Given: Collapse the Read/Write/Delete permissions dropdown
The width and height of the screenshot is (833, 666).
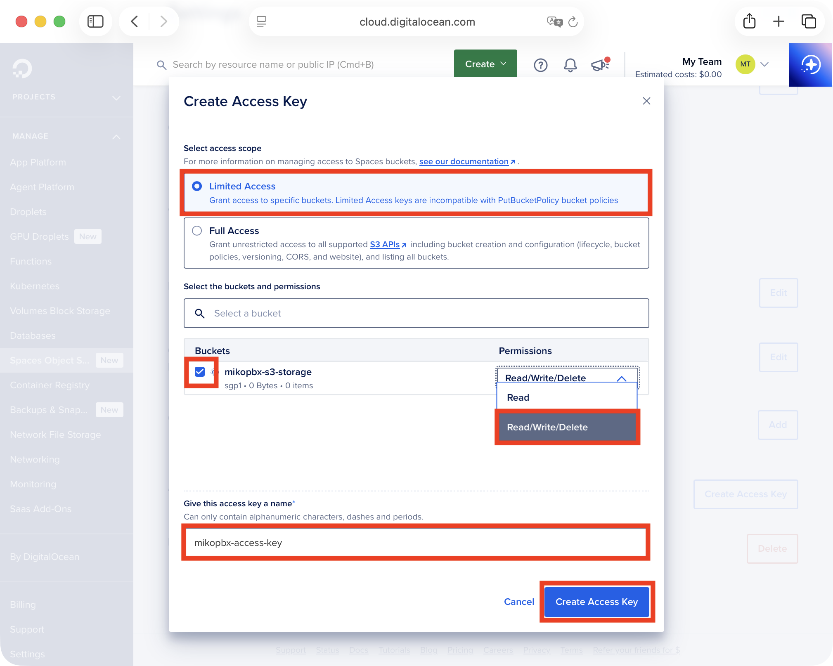Looking at the screenshot, I should [621, 378].
